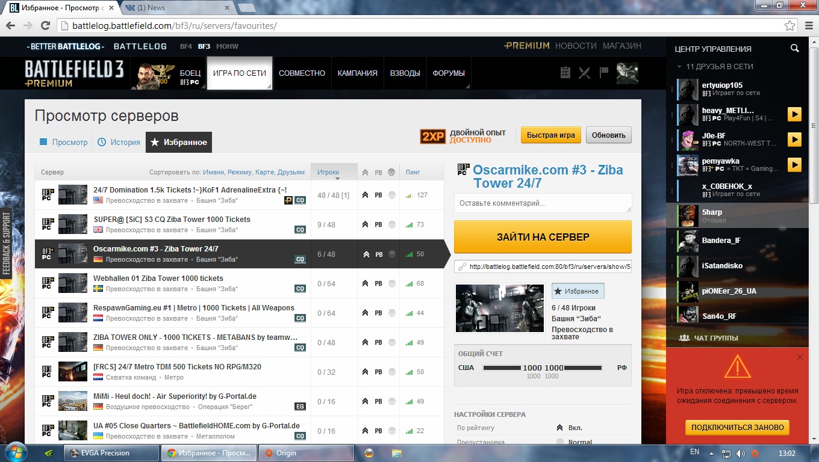Click Обновить button
The height and width of the screenshot is (462, 819).
coord(609,135)
